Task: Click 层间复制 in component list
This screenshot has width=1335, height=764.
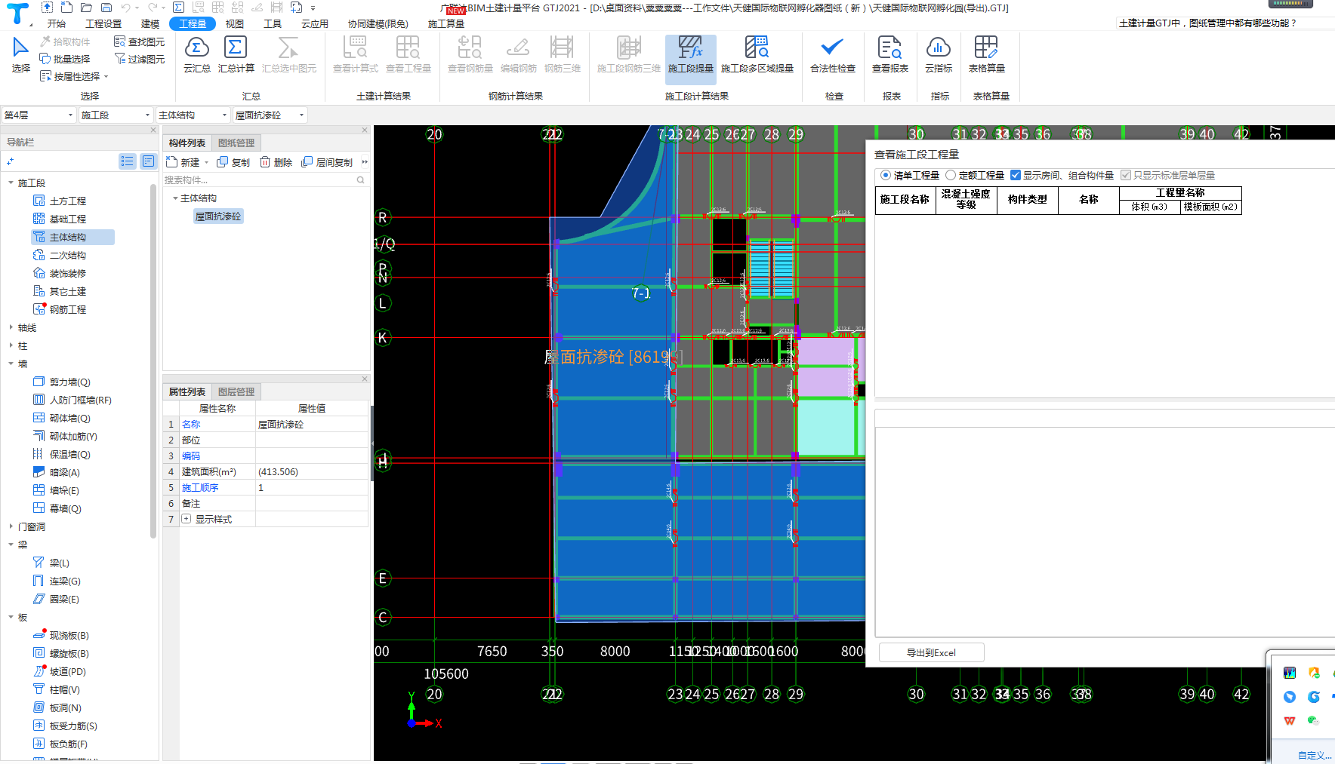Action: click(x=327, y=162)
